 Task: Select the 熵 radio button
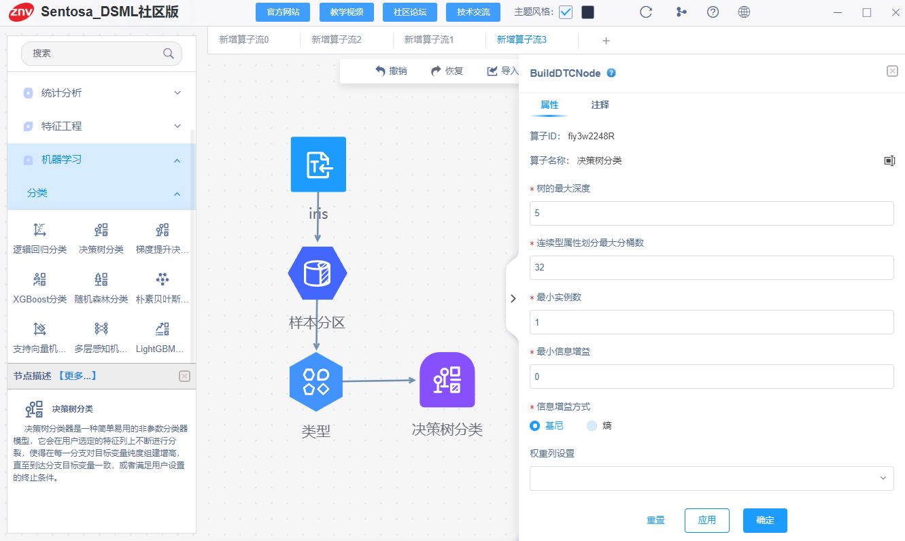(592, 425)
